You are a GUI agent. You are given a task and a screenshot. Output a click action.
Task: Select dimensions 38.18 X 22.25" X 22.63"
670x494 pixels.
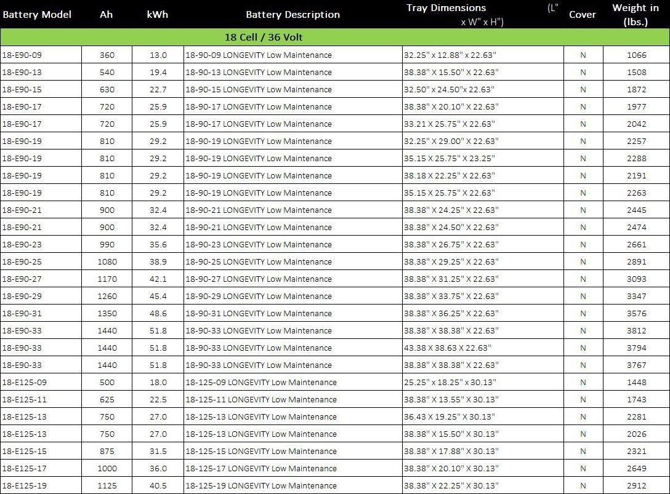coord(450,175)
